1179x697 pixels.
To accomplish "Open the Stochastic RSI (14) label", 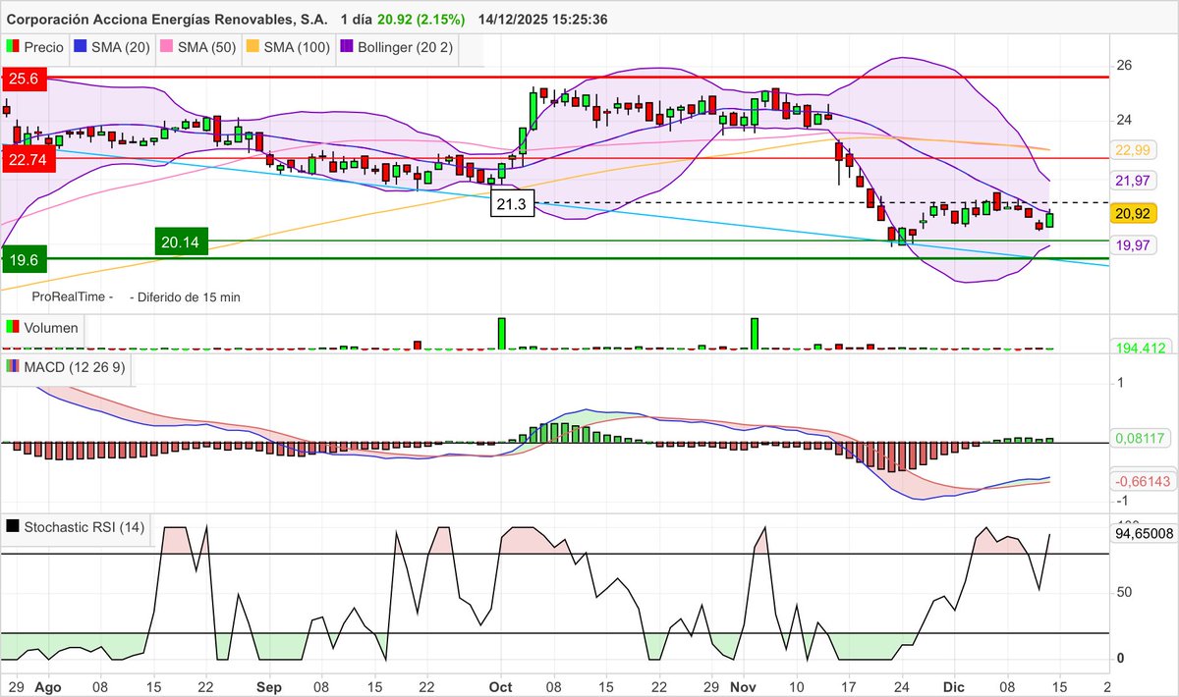I will [x=84, y=527].
